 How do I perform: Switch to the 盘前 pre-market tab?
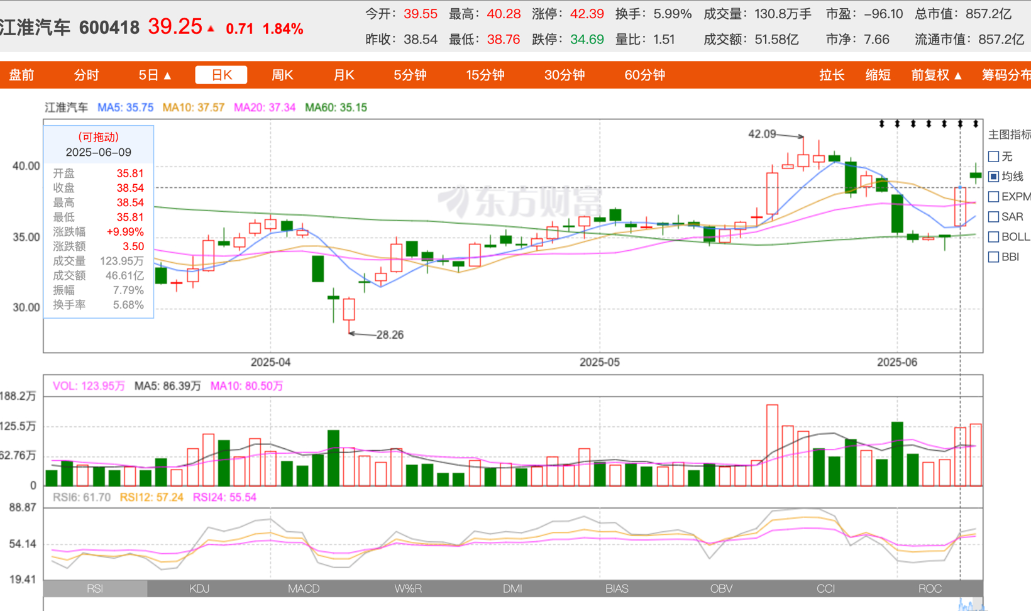click(x=21, y=75)
